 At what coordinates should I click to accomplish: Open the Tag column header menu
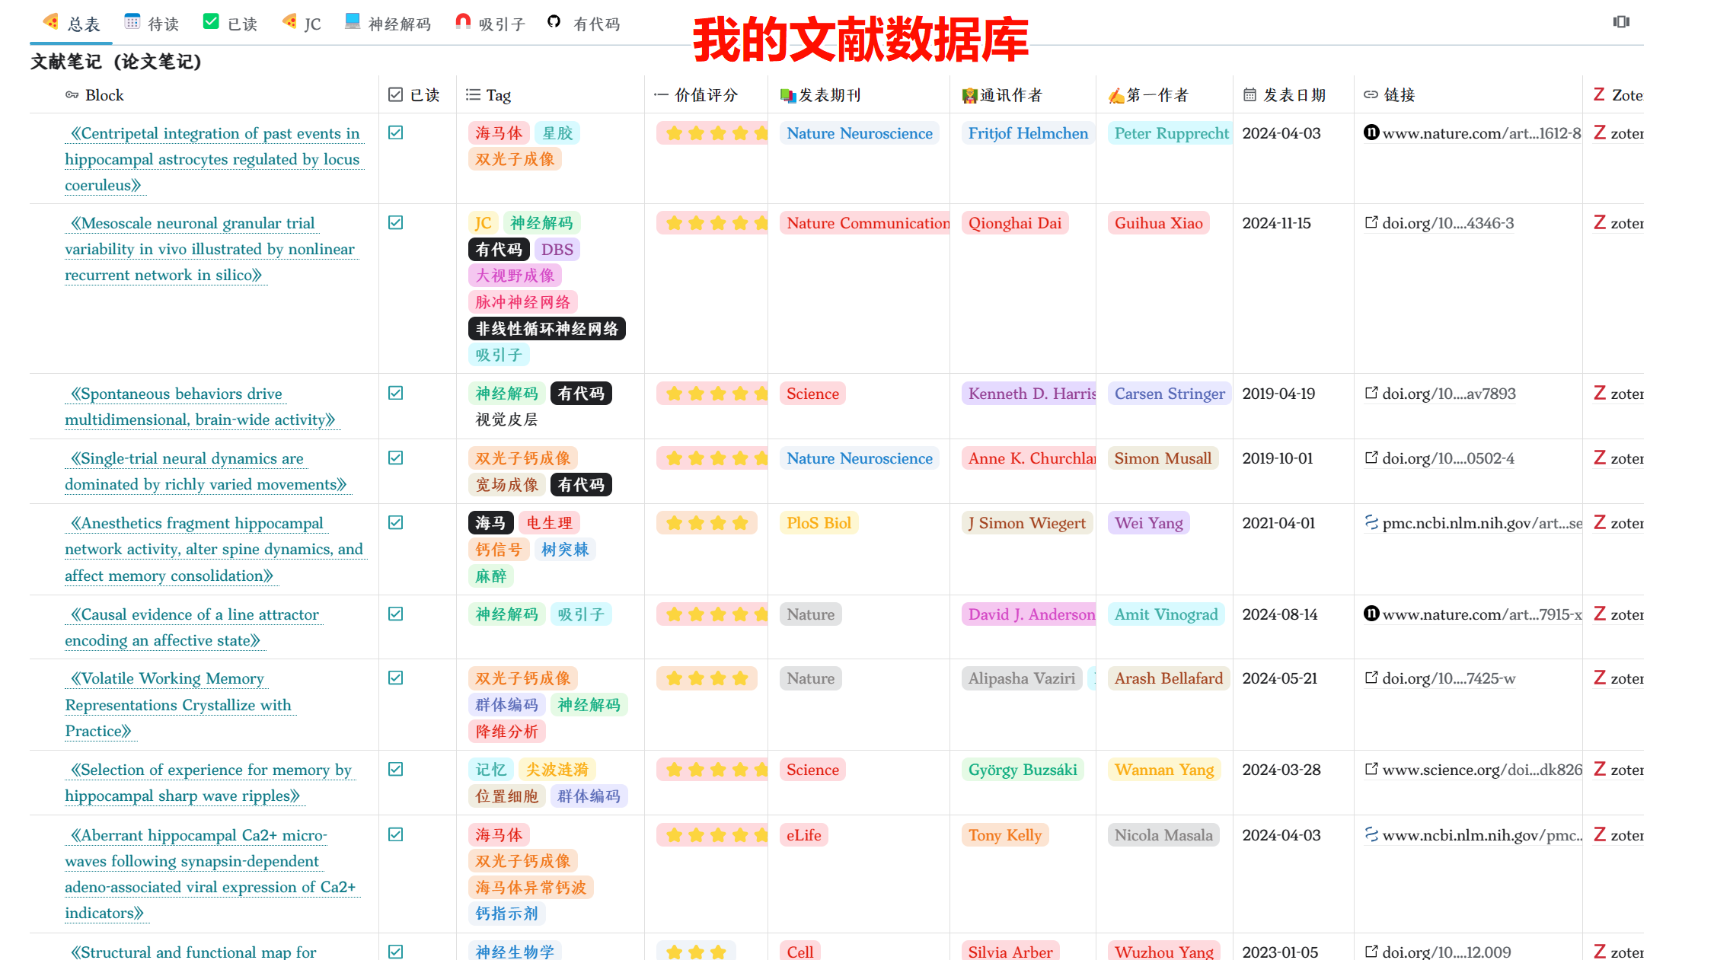coord(498,95)
